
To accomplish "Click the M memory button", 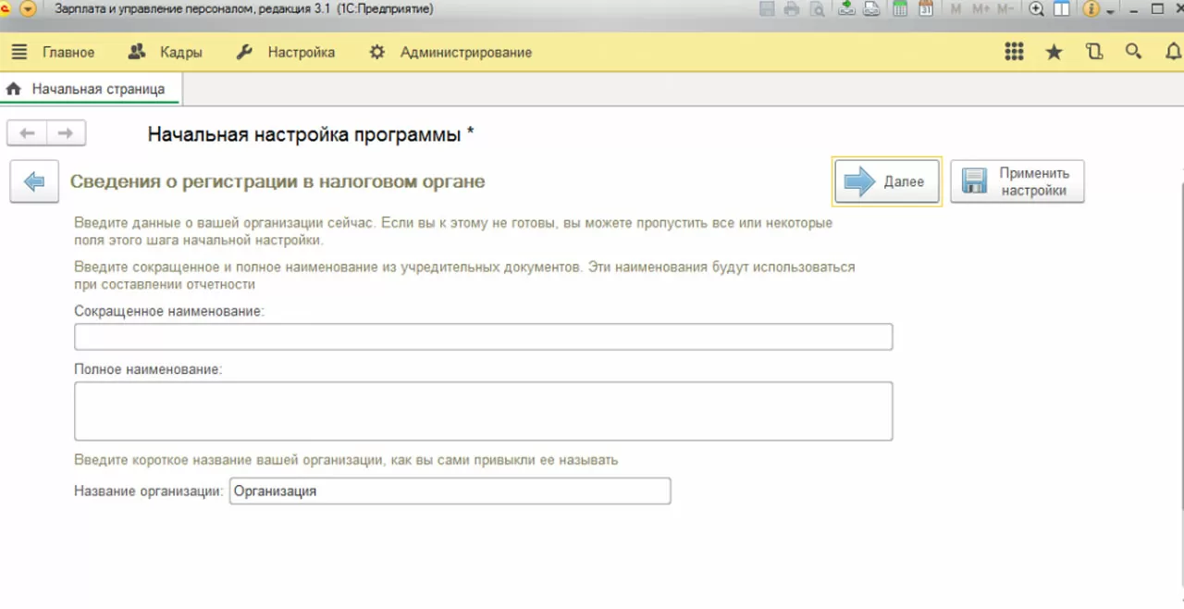I will coord(956,9).
